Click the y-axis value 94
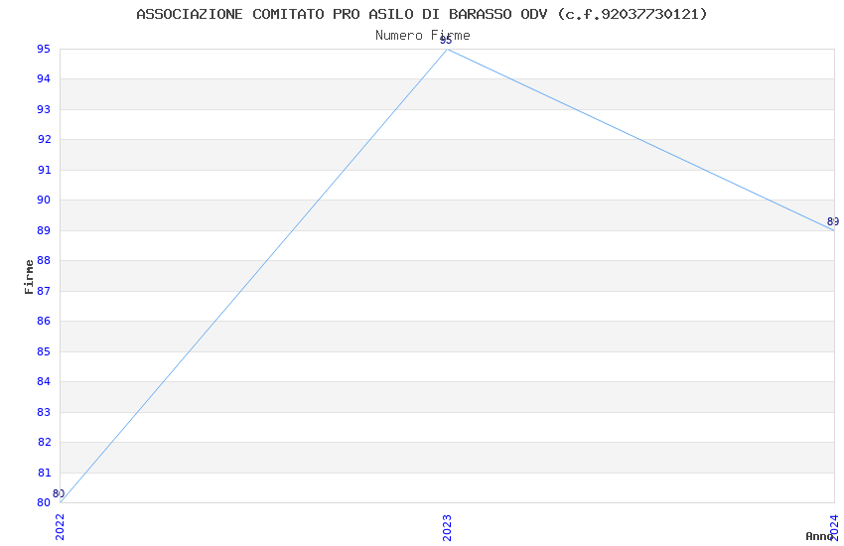844x546 pixels. [x=44, y=79]
